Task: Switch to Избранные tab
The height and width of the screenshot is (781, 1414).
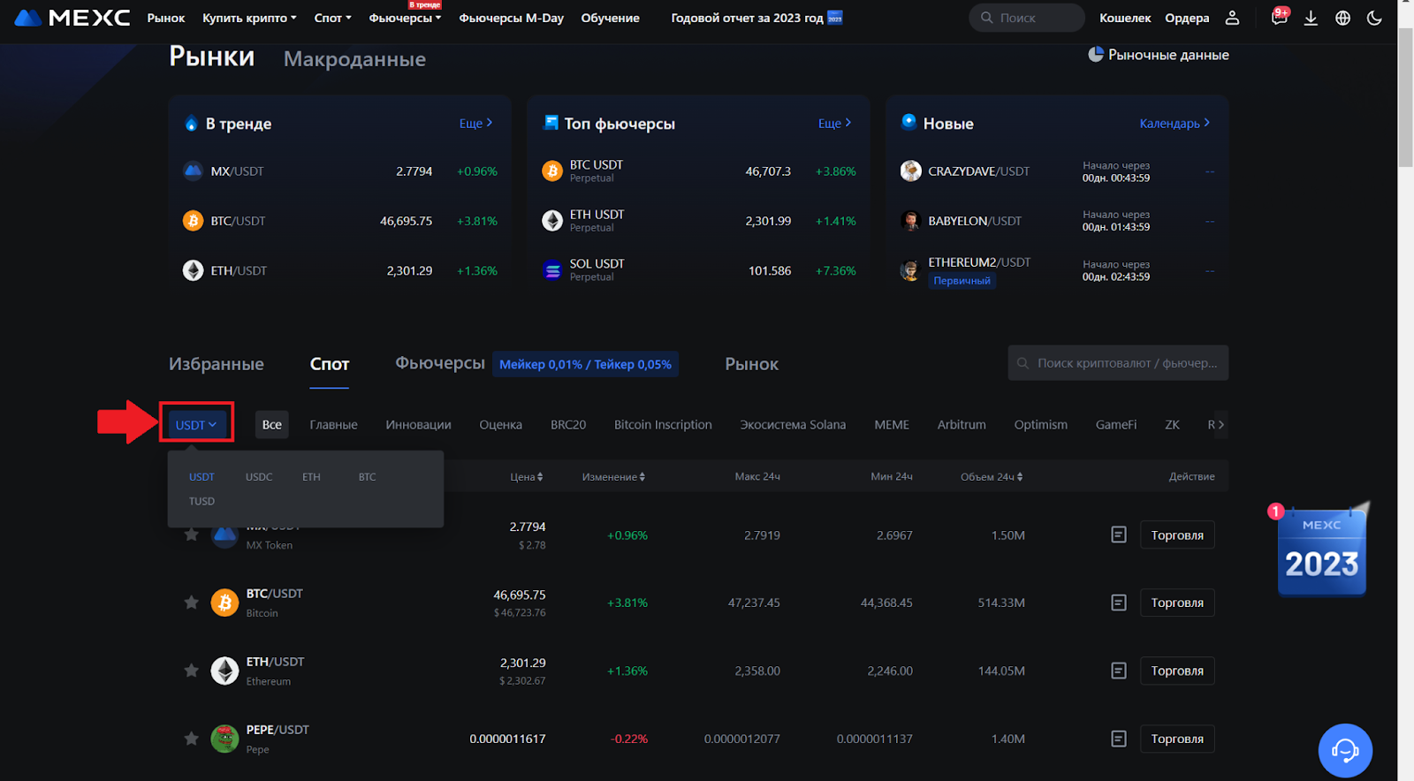Action: tap(217, 364)
